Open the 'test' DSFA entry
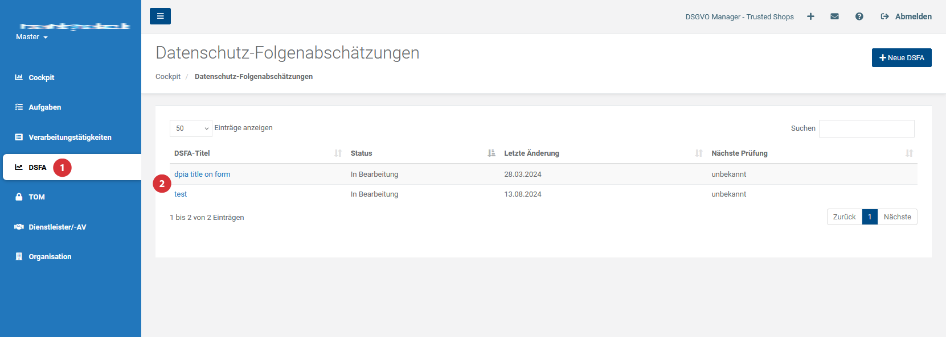 click(181, 194)
